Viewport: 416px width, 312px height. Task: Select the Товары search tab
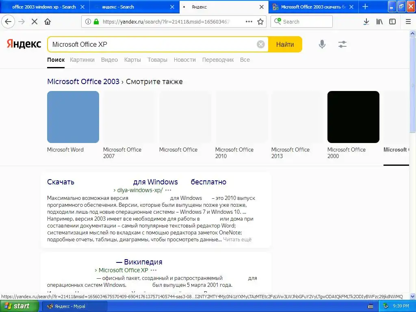157,60
